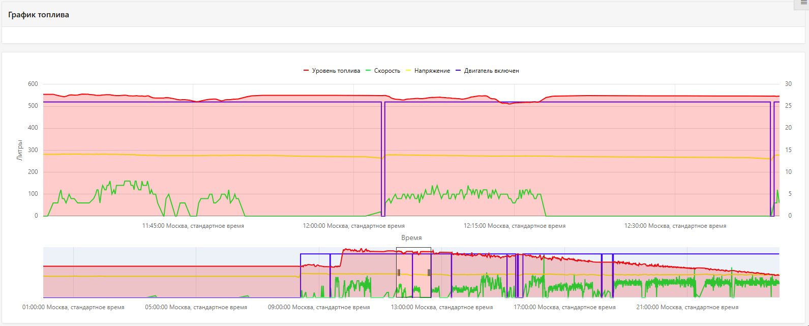Click the Время horizontal axis title

(x=411, y=238)
